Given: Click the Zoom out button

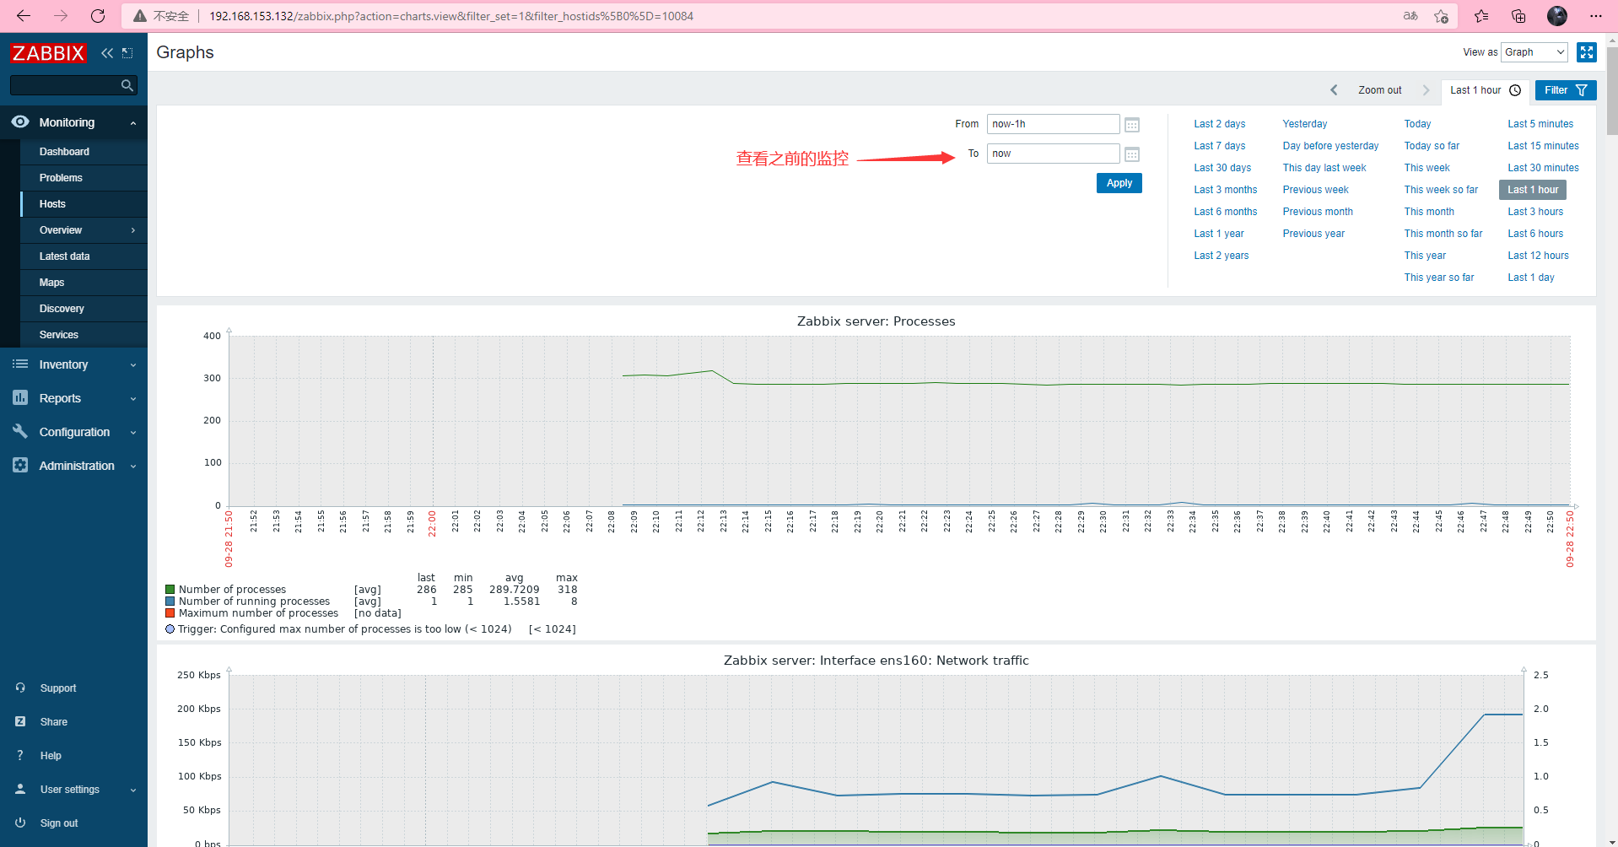Looking at the screenshot, I should (1379, 90).
